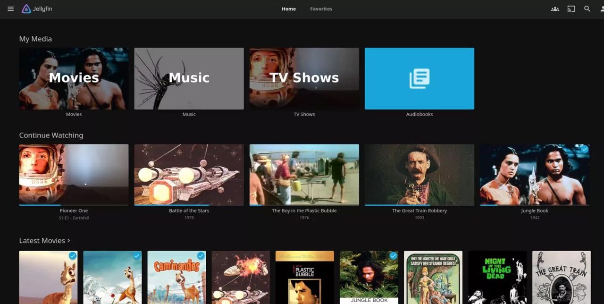The width and height of the screenshot is (604, 304).
Task: Click the Battle of the Stars progress bar
Action: [x=189, y=205]
